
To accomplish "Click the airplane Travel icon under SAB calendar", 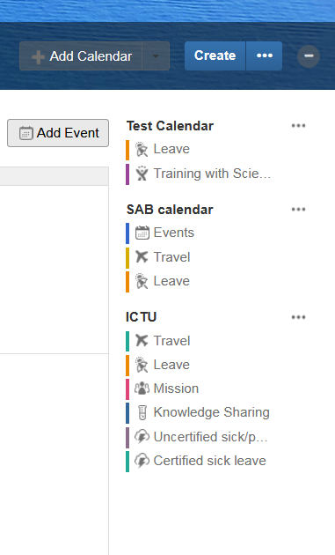I will point(142,257).
